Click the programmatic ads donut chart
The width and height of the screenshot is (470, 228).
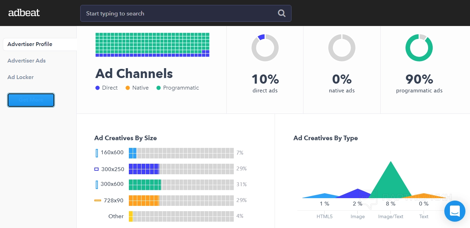click(419, 48)
